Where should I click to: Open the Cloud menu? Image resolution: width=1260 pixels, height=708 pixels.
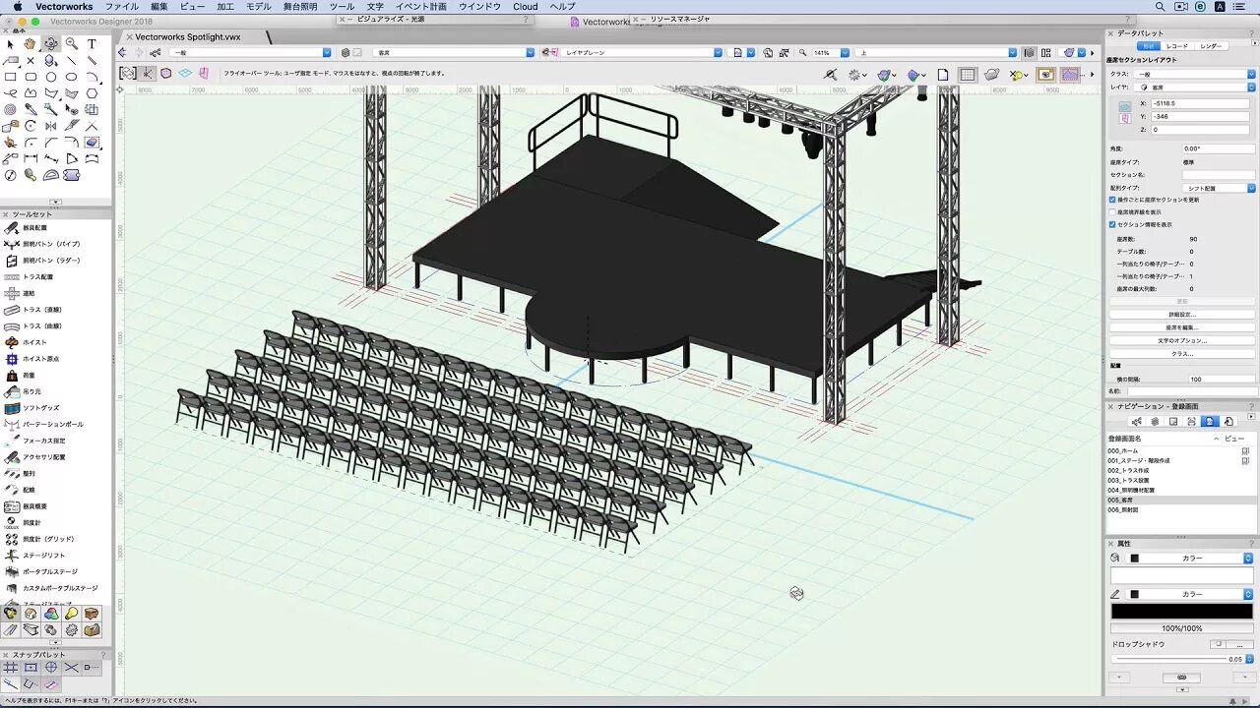pos(526,6)
